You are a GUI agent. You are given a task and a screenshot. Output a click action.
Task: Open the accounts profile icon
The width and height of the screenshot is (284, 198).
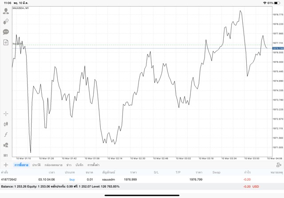[x=6, y=11]
